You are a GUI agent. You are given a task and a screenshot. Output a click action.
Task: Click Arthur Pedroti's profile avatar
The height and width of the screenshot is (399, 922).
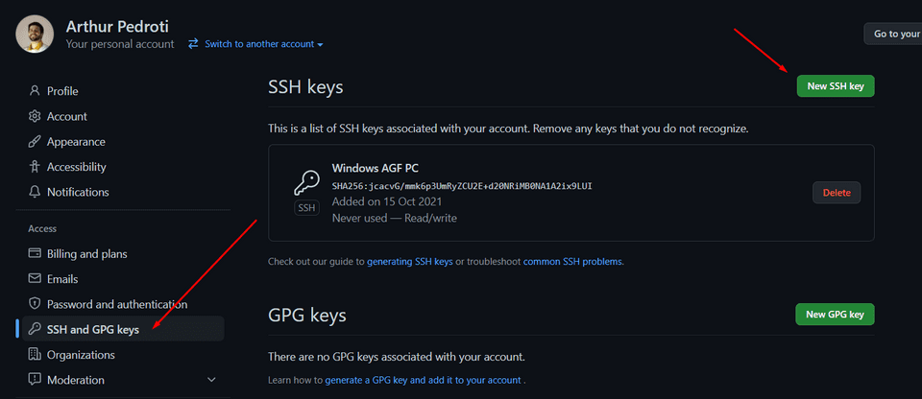[x=35, y=35]
